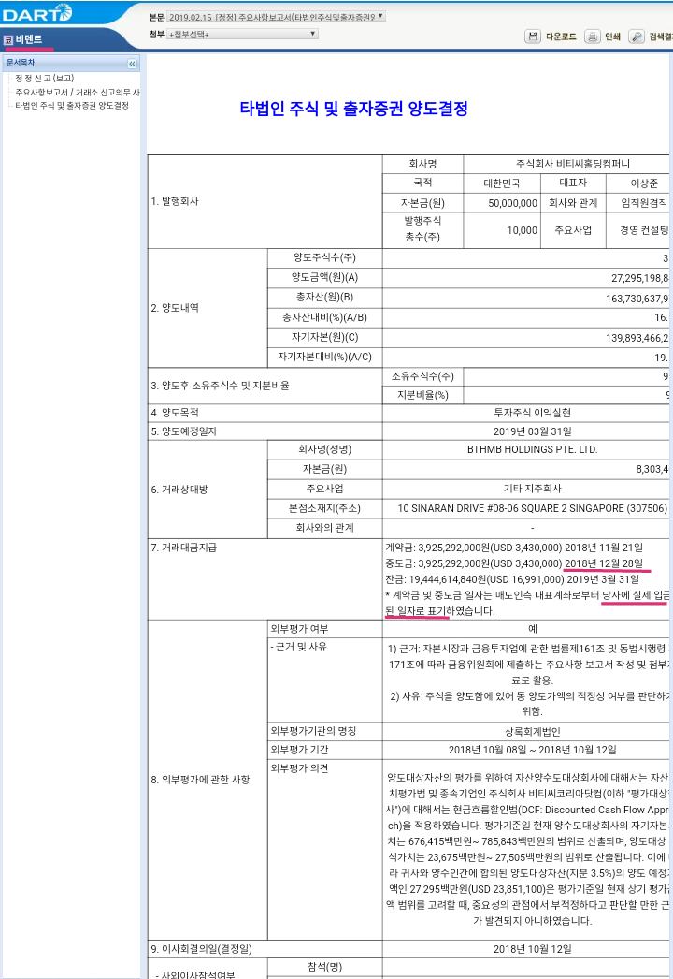Screen dimensions: 673x979
Task: Click the 6. 거래상대방 row label
Action: 179,489
